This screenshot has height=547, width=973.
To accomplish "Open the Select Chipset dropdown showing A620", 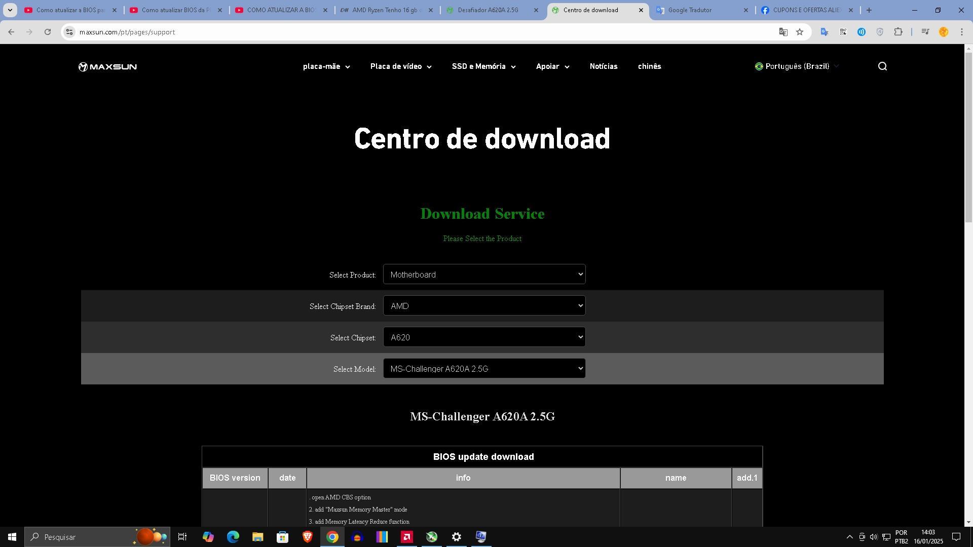I will [x=484, y=337].
